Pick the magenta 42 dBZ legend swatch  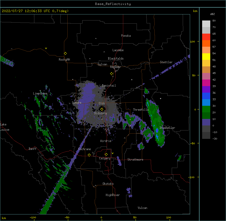206,83
